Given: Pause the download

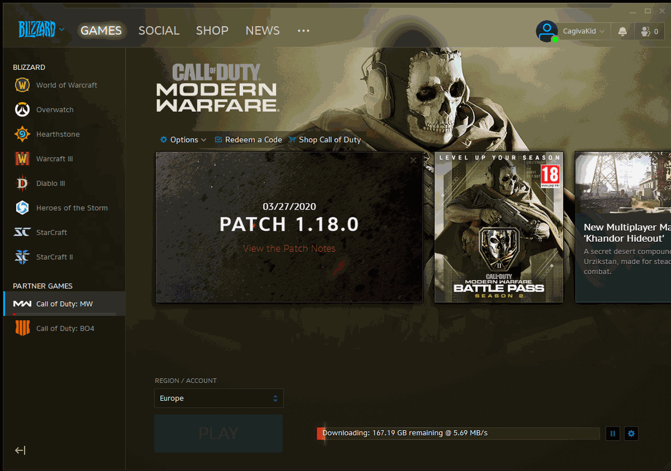Looking at the screenshot, I should click(613, 433).
